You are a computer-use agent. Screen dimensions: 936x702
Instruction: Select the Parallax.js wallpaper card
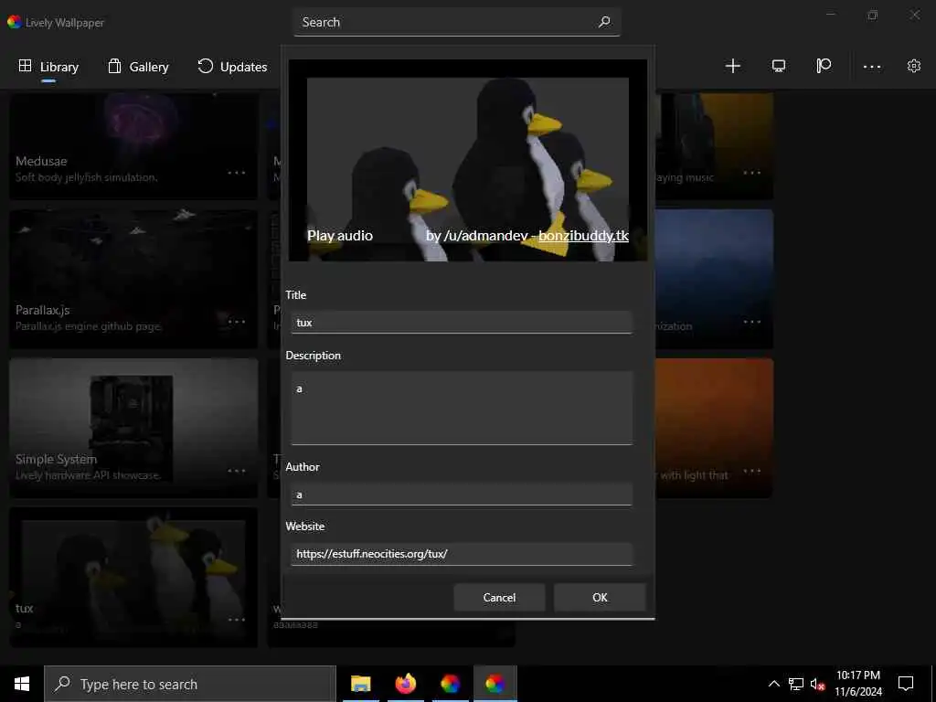click(133, 279)
